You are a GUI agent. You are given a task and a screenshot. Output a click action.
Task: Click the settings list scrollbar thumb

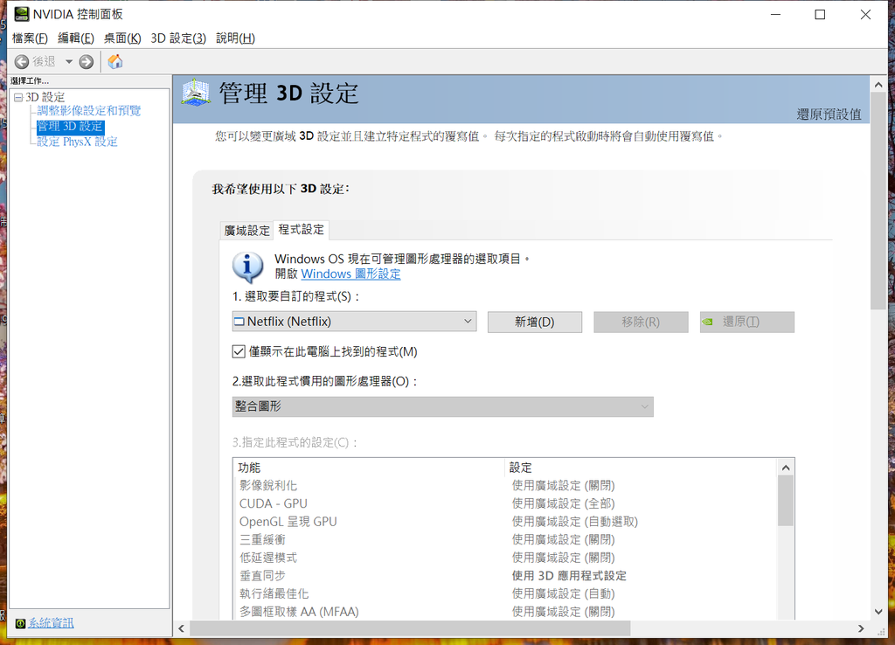coord(786,501)
